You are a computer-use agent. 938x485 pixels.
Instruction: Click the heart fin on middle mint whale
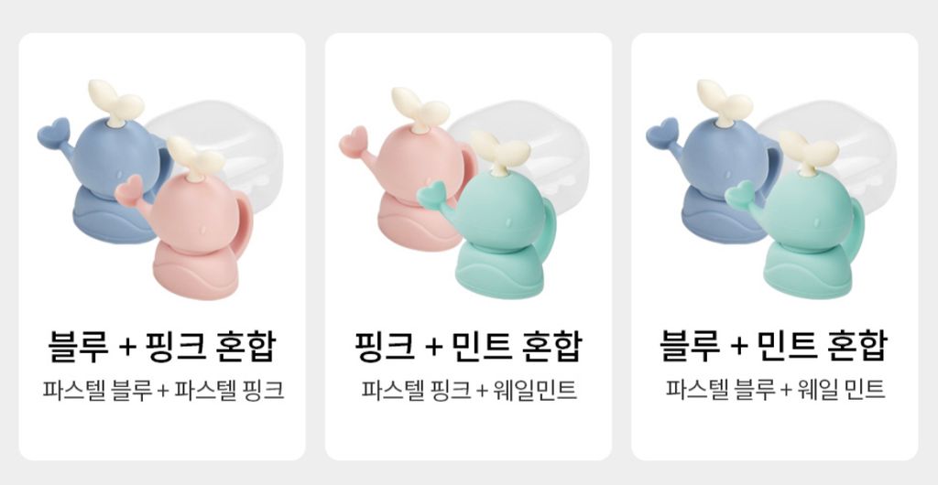pyautogui.click(x=432, y=195)
